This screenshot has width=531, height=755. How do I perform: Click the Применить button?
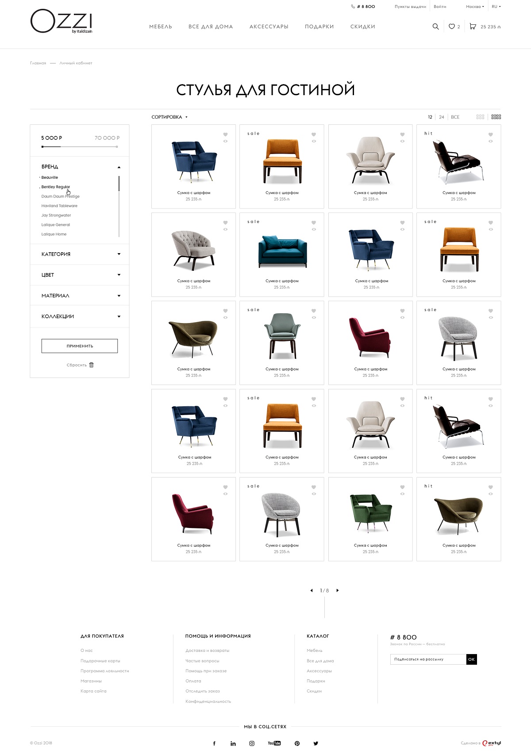pos(80,346)
